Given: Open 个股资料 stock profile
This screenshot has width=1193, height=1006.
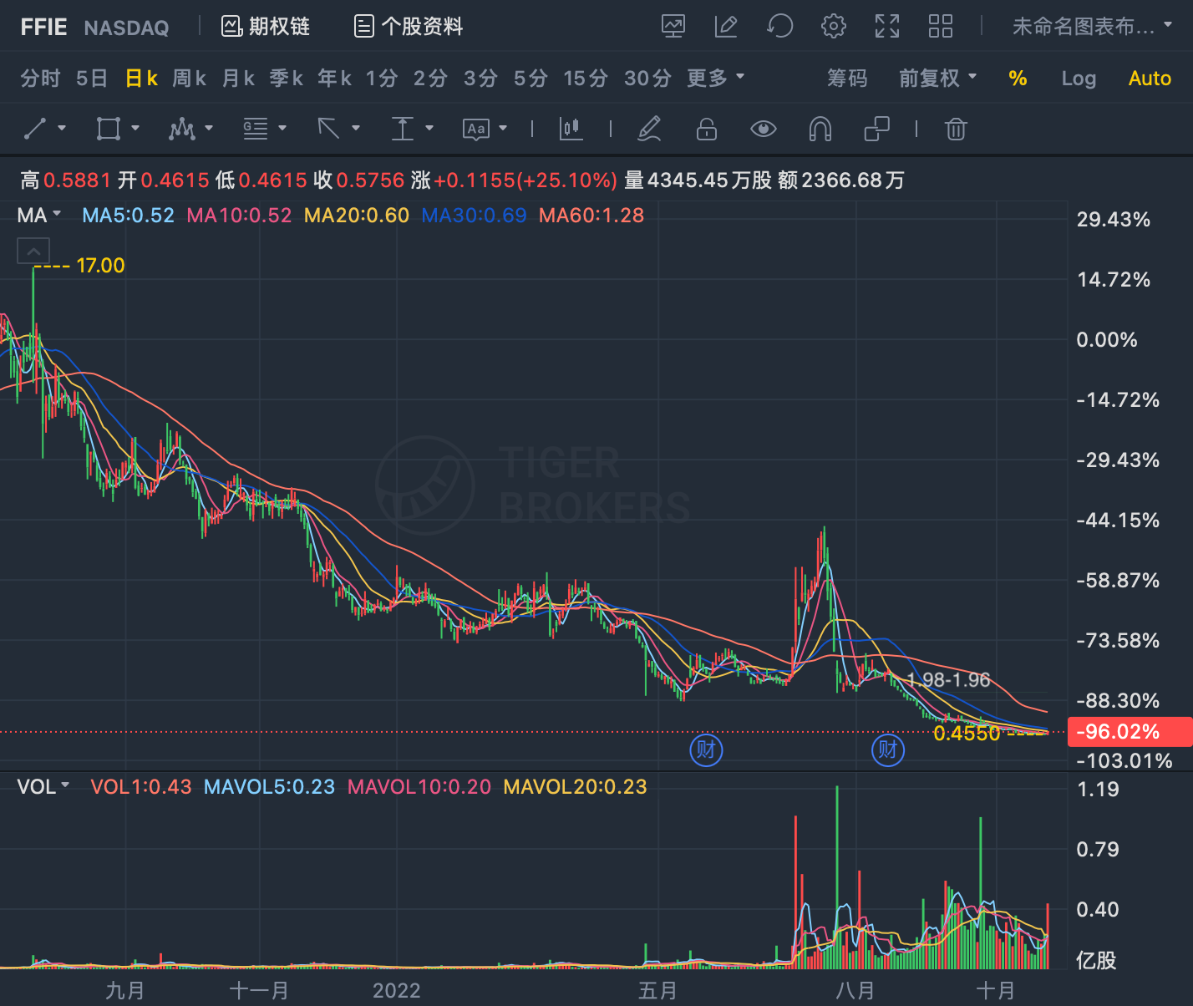Looking at the screenshot, I should 409,27.
